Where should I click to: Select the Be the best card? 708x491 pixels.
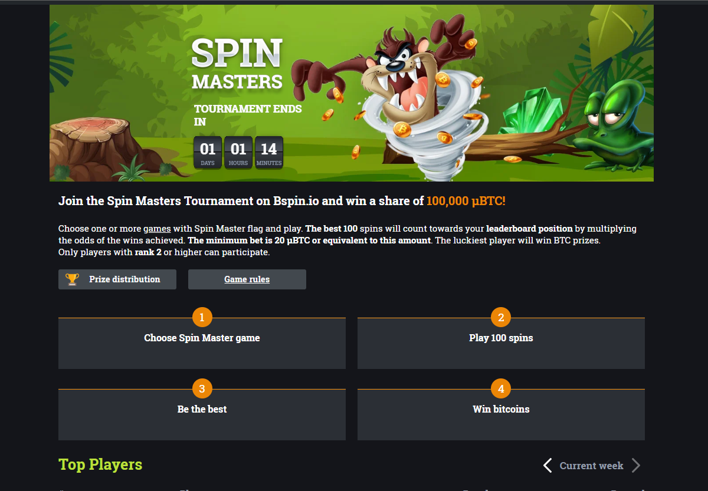coord(202,414)
